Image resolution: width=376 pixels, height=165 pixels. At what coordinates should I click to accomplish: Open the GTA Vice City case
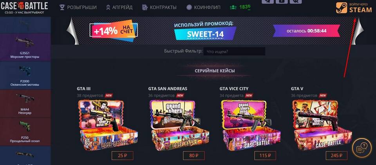(x=250, y=124)
